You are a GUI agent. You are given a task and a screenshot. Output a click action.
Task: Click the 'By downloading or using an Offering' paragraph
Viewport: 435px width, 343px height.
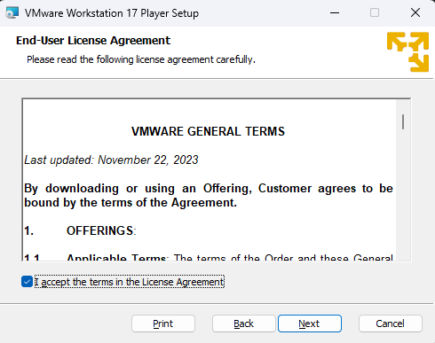209,195
